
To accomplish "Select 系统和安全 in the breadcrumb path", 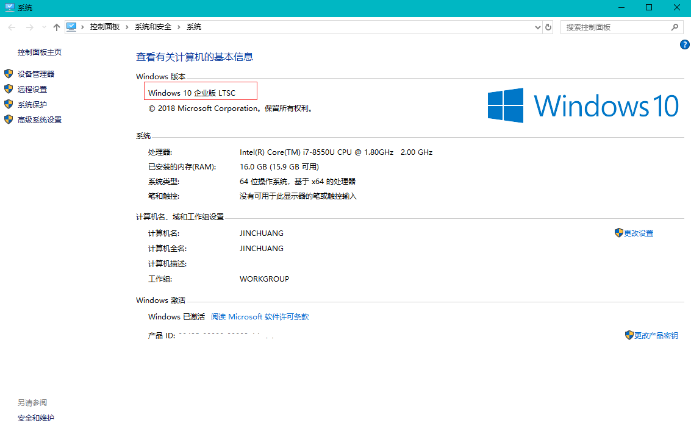I will point(153,27).
